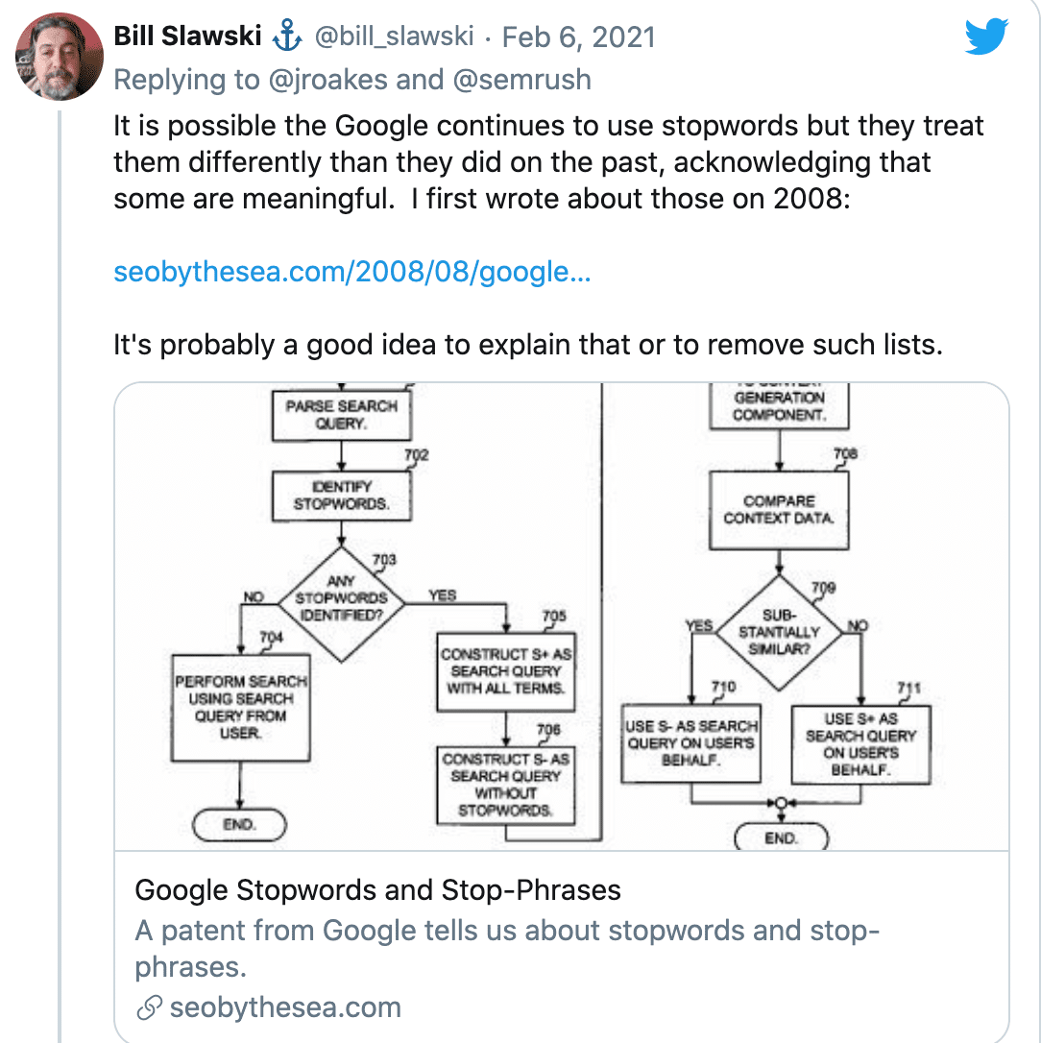Click the 'Any stopwords identified?' diamond
The image size is (1041, 1043).
pyautogui.click(x=341, y=604)
